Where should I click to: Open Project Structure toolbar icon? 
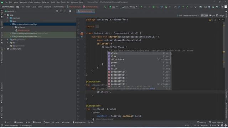pos(201,7)
